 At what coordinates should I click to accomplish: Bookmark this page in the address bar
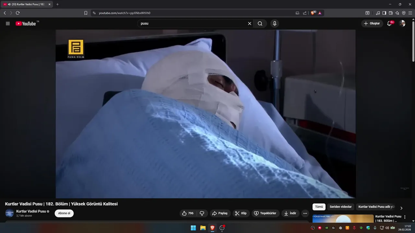pyautogui.click(x=86, y=13)
